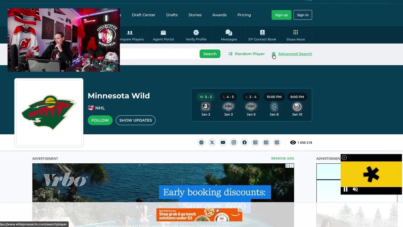This screenshot has width=403, height=227.
Task: Click the Random Player shuffle icon
Action: click(230, 54)
